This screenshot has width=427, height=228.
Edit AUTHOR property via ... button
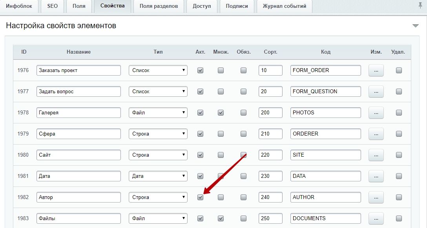click(376, 197)
